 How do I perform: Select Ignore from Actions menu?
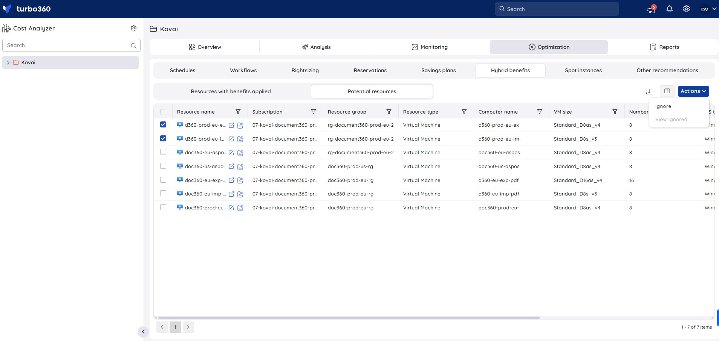coord(663,106)
